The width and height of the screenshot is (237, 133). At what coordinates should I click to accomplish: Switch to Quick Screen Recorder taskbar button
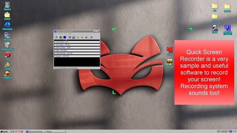tap(36, 132)
